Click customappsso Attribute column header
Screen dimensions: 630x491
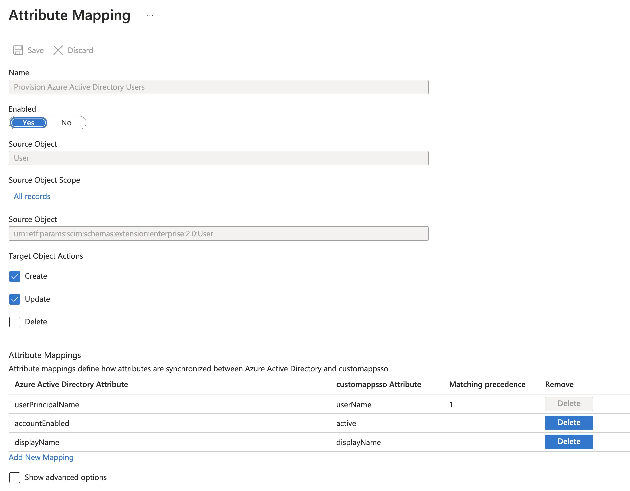[378, 384]
